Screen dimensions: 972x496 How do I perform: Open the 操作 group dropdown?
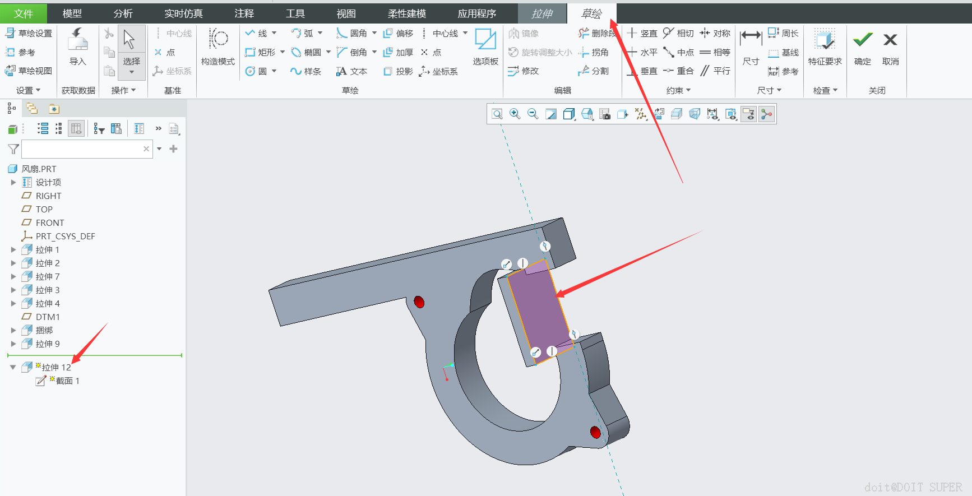[123, 90]
